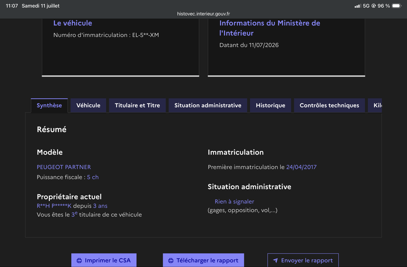Click the Imprimer le CSA button
This screenshot has width=407, height=267.
[104, 260]
